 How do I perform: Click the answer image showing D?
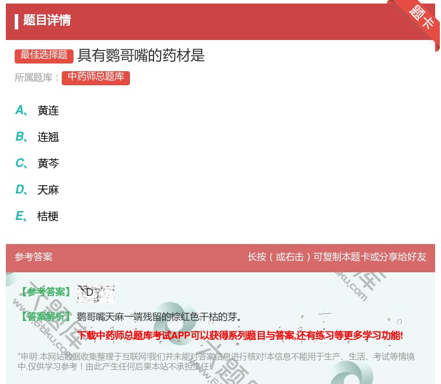pos(96,293)
